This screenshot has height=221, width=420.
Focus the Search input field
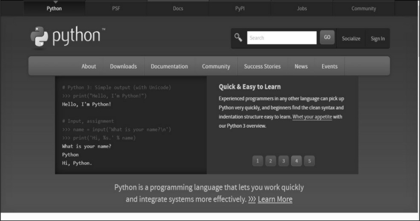(x=282, y=38)
